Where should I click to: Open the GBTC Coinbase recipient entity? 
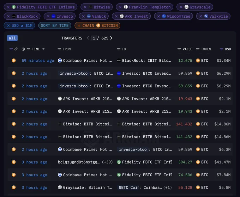click(x=139, y=187)
